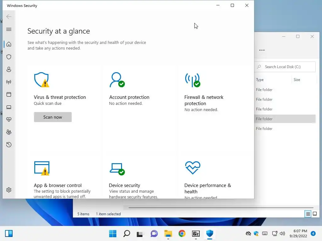Open Family options icon in sidebar
The width and height of the screenshot is (322, 241).
tap(8, 132)
